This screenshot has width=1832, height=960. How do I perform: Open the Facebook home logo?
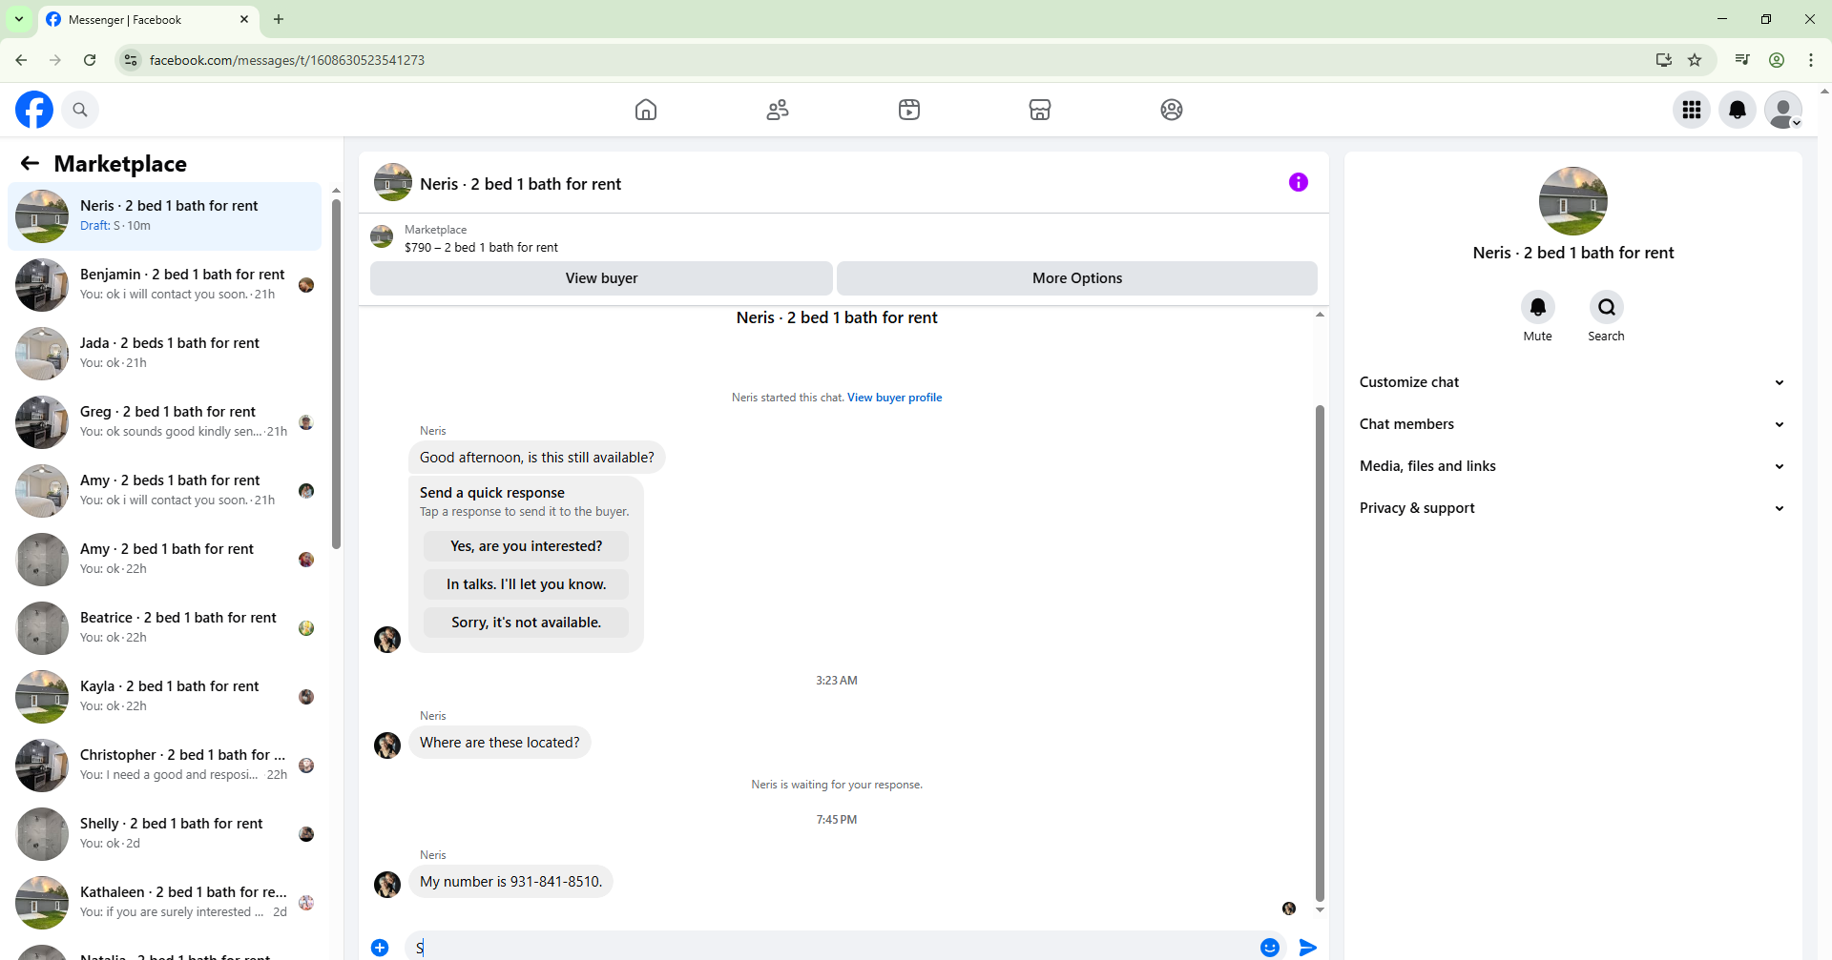34,110
